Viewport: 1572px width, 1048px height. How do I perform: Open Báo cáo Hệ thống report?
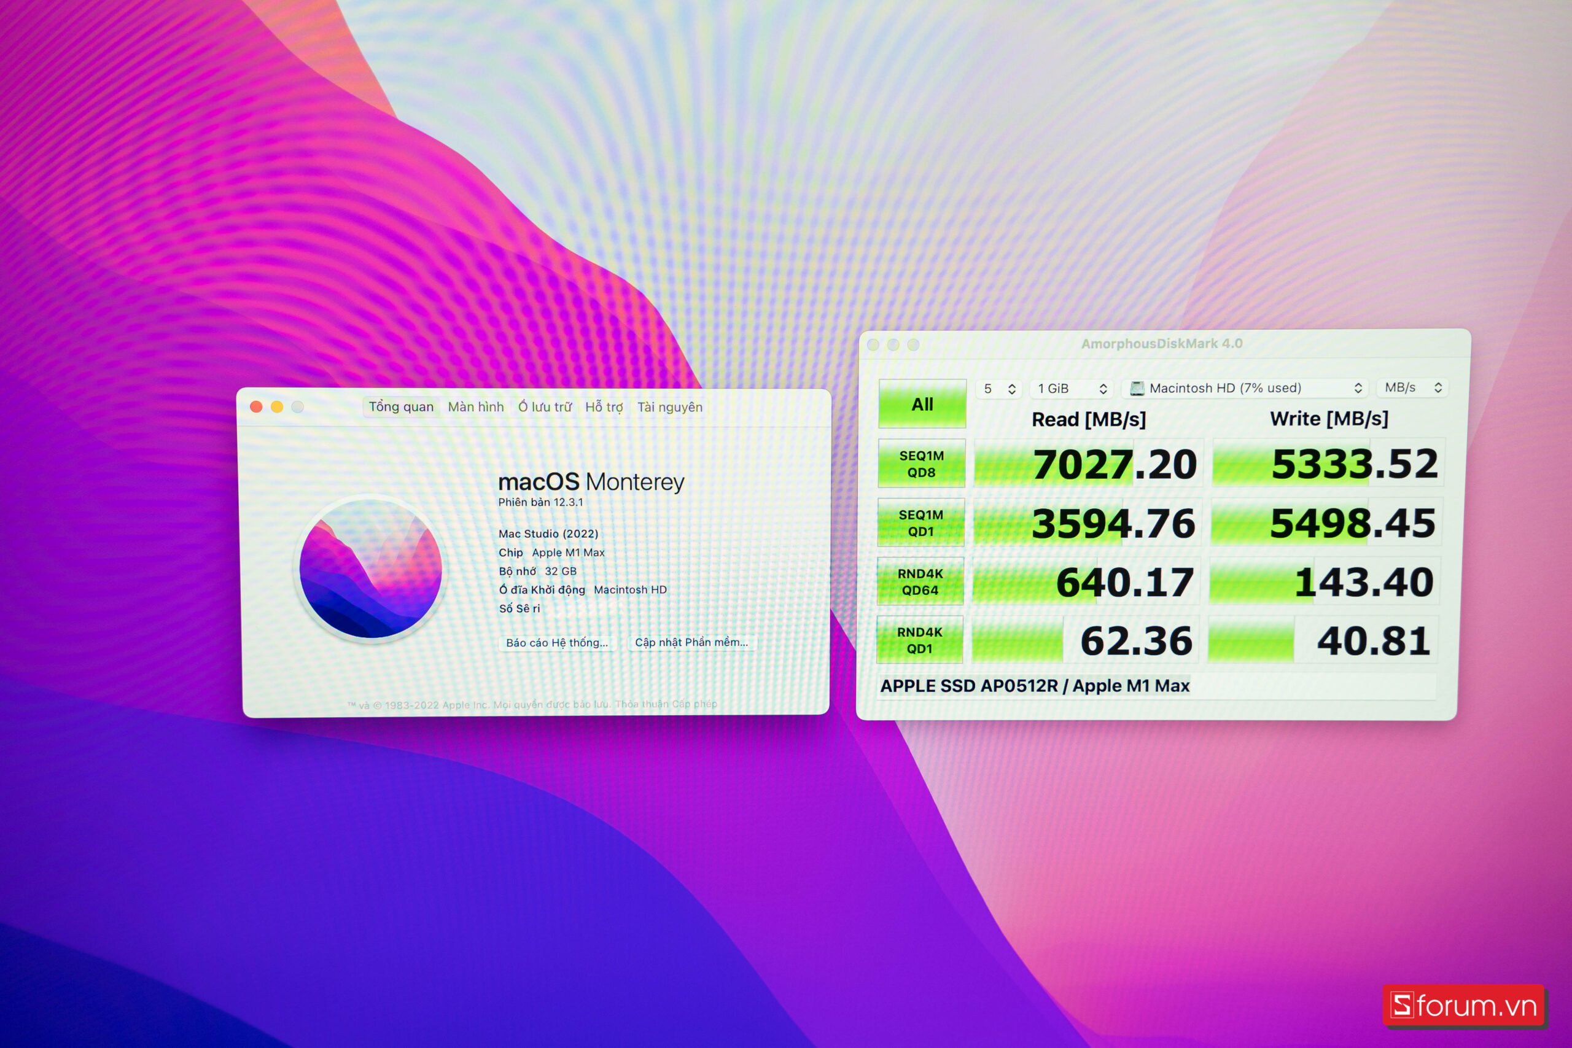[557, 642]
